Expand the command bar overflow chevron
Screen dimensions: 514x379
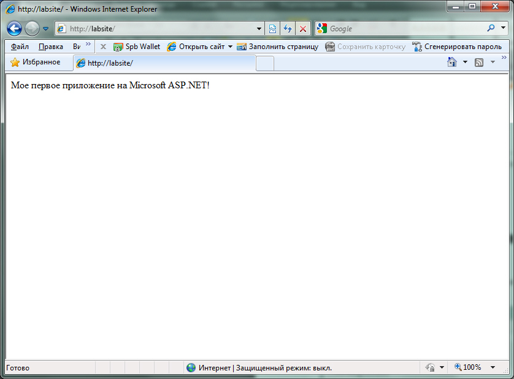tap(504, 58)
